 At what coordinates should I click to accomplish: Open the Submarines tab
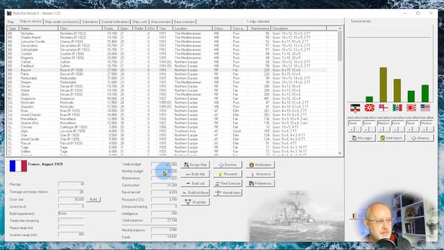tap(90, 22)
